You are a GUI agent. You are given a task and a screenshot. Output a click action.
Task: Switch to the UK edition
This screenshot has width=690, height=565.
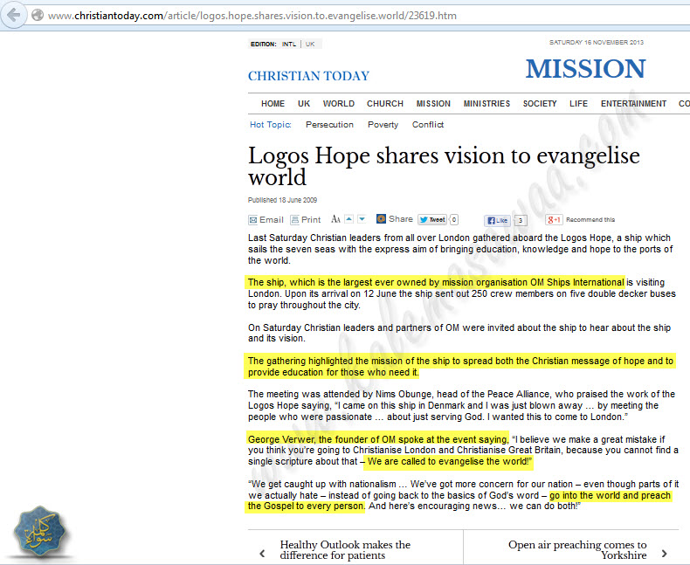point(310,44)
